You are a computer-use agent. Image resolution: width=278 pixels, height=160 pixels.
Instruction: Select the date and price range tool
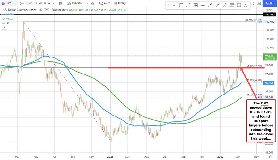(x=196, y=5)
